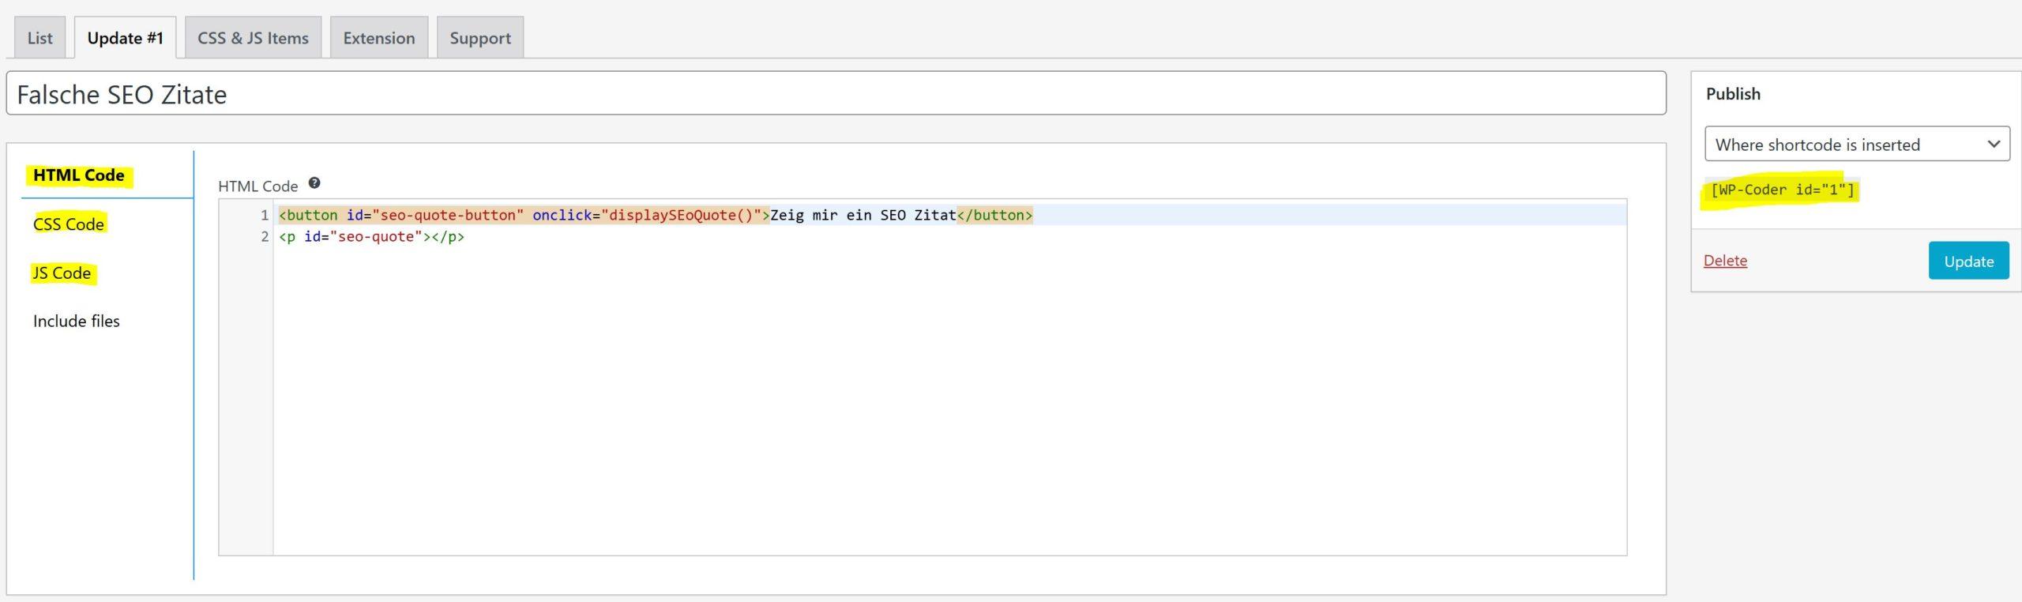Open the Where shortcode is inserted dropdown
This screenshot has width=2022, height=602.
[1857, 145]
